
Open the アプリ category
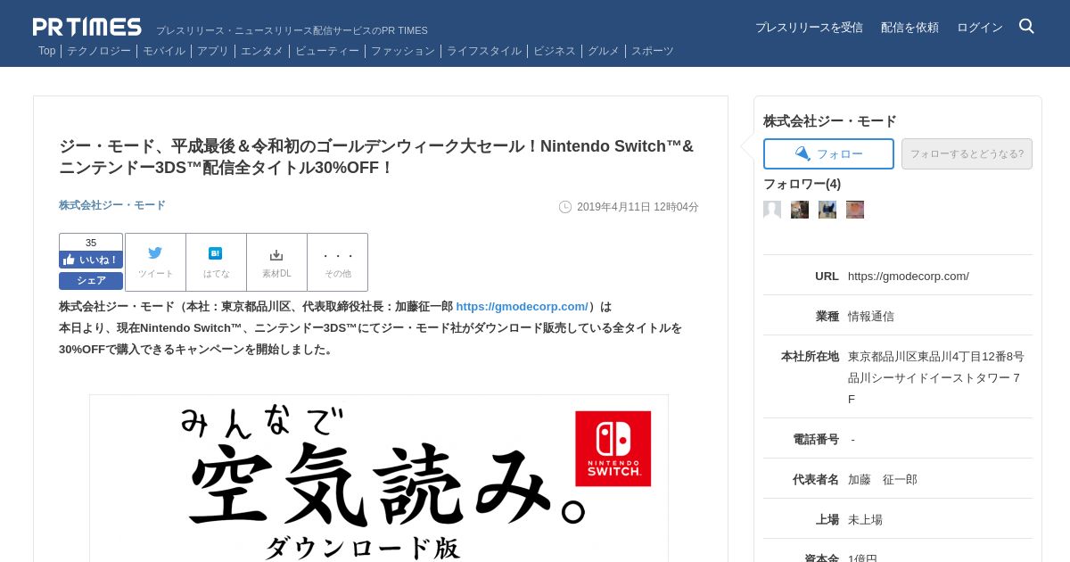[213, 51]
